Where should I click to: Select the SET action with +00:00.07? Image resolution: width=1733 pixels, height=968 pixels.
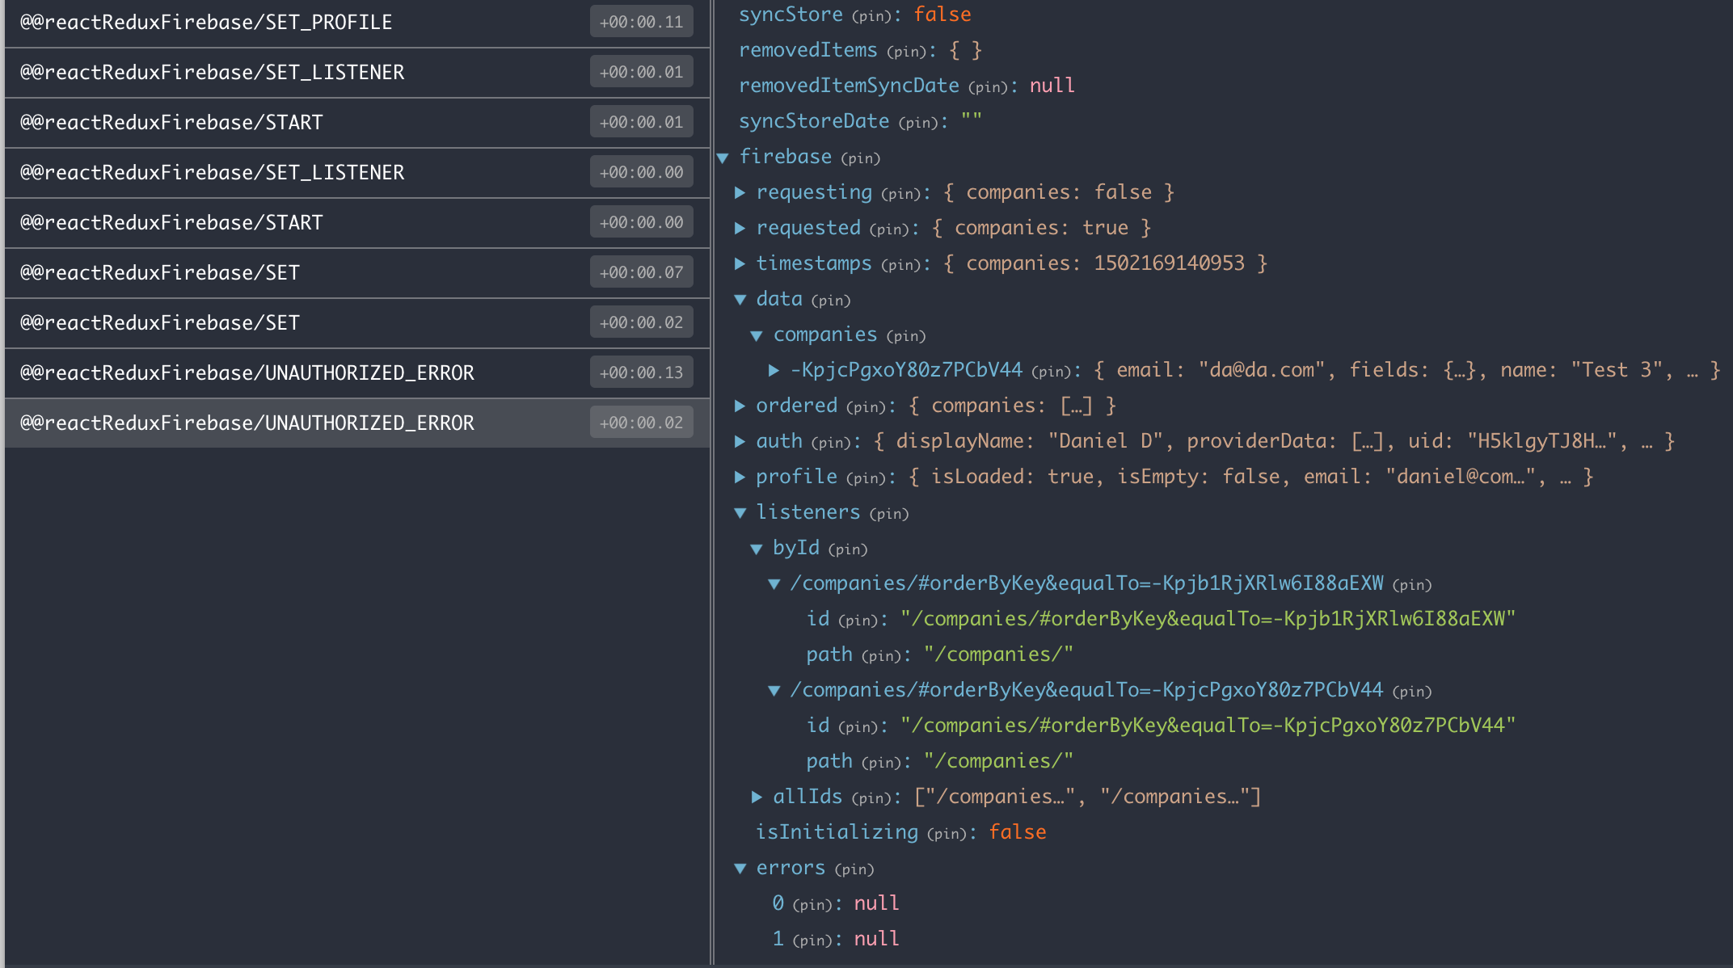pyautogui.click(x=357, y=273)
